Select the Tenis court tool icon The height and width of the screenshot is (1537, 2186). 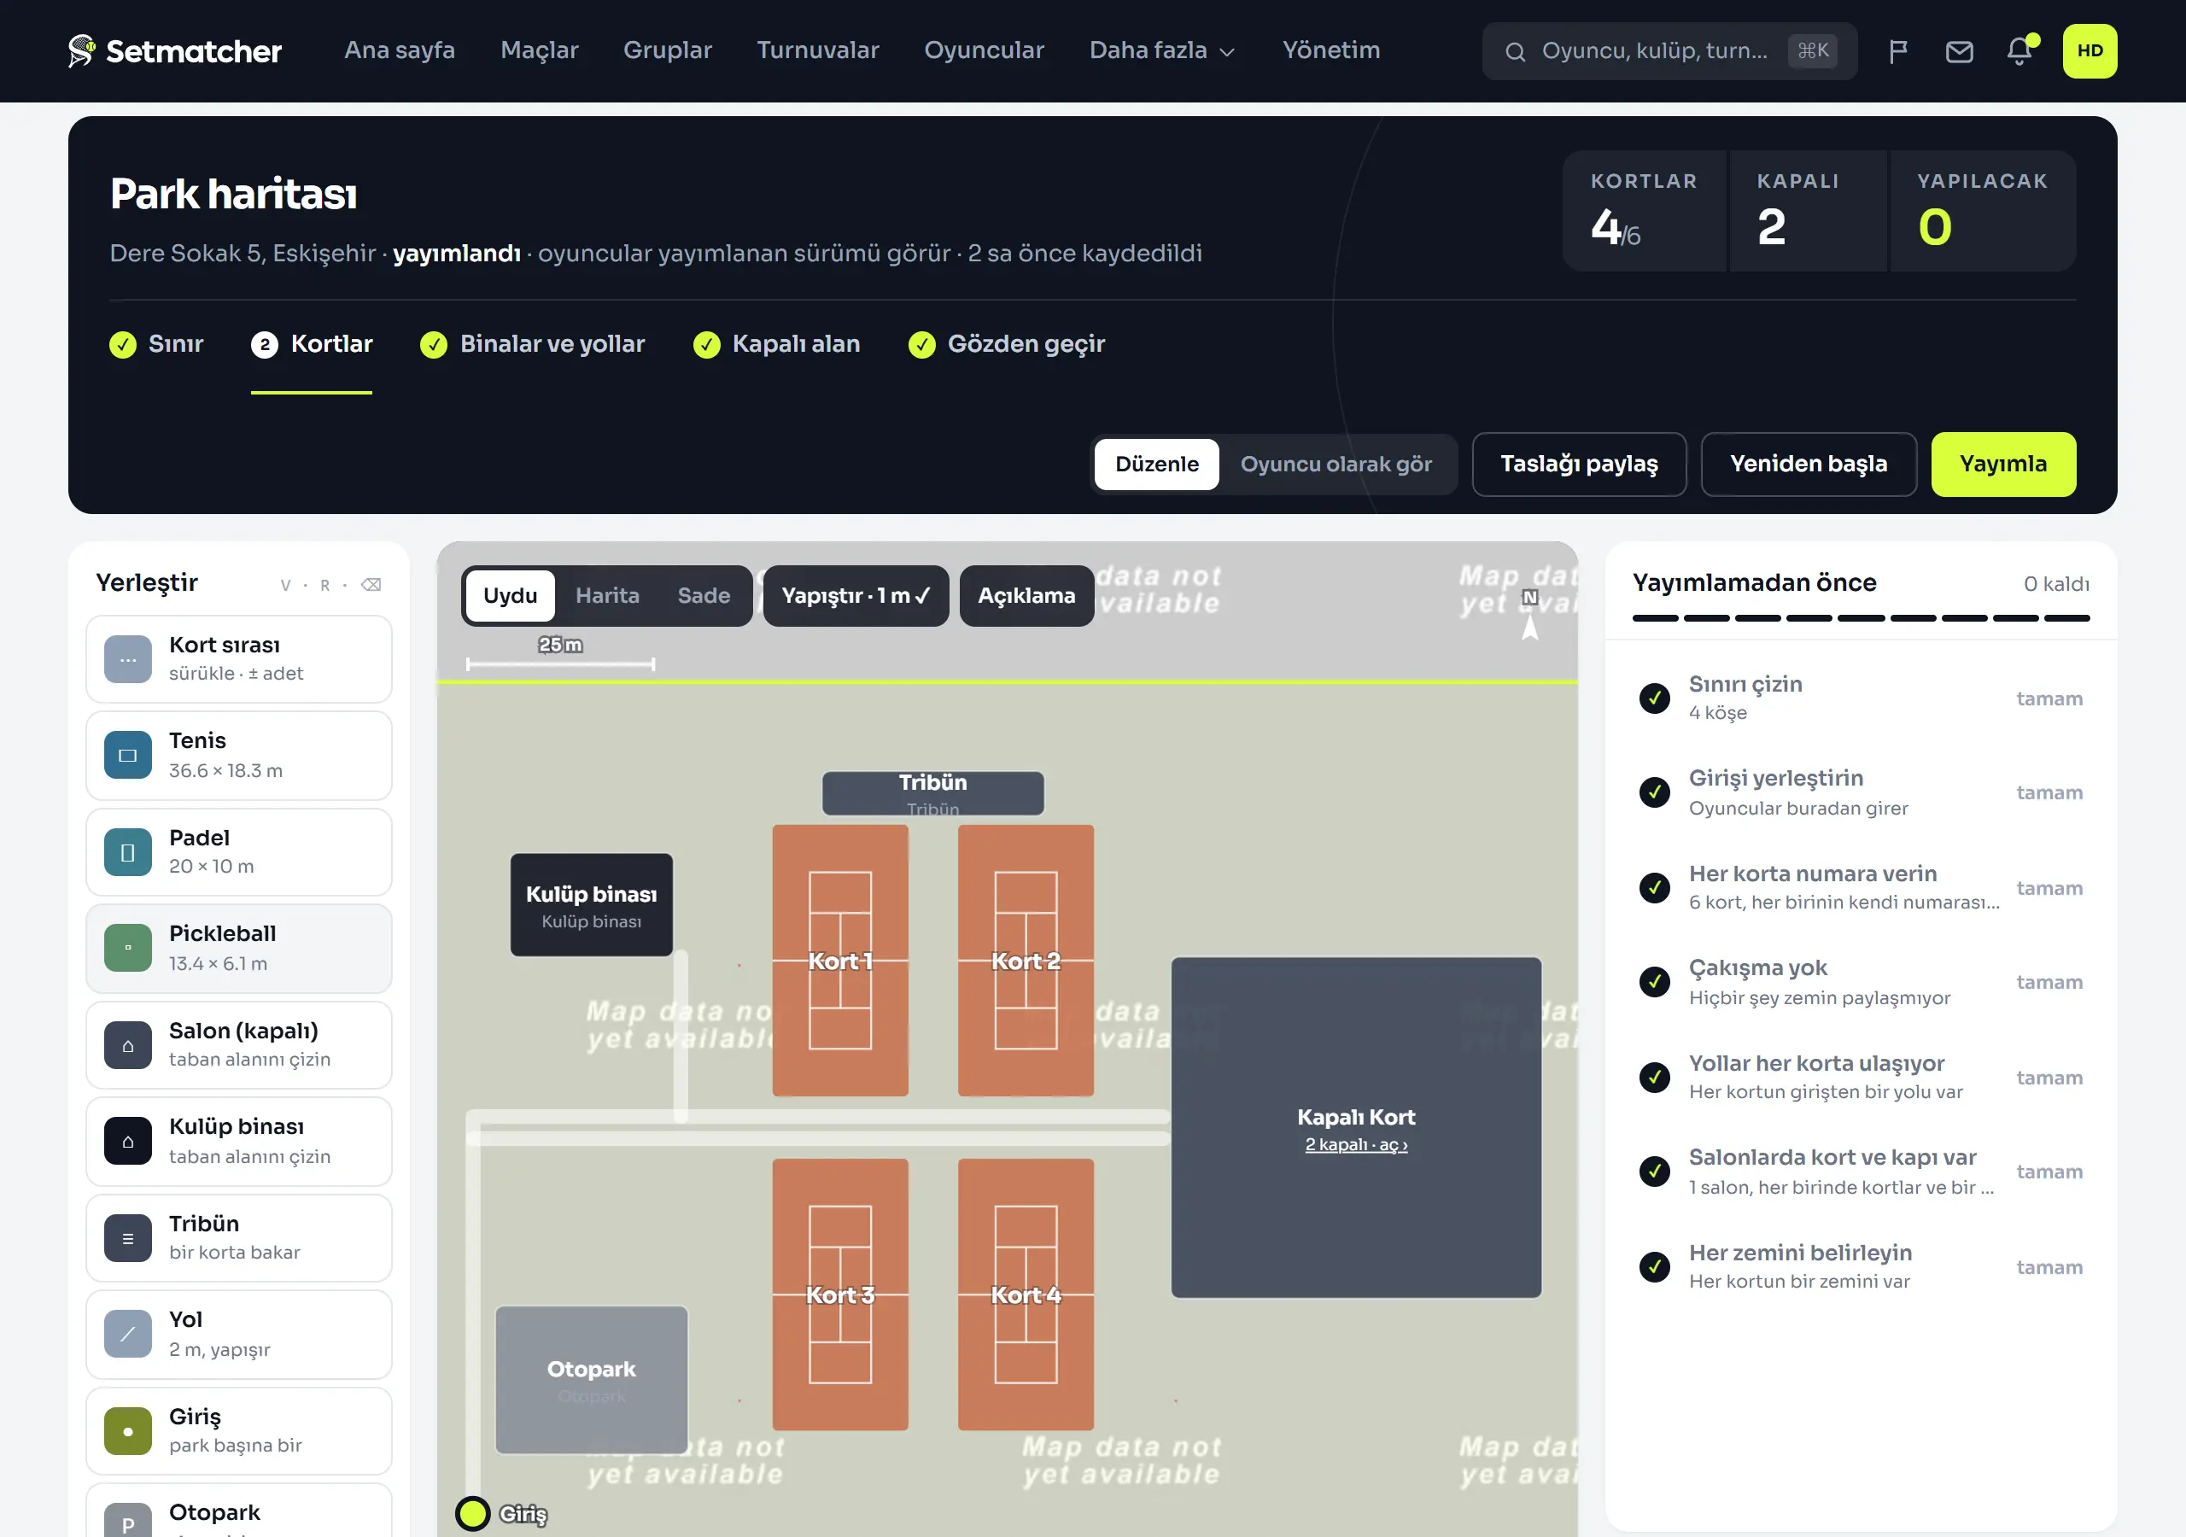(127, 755)
